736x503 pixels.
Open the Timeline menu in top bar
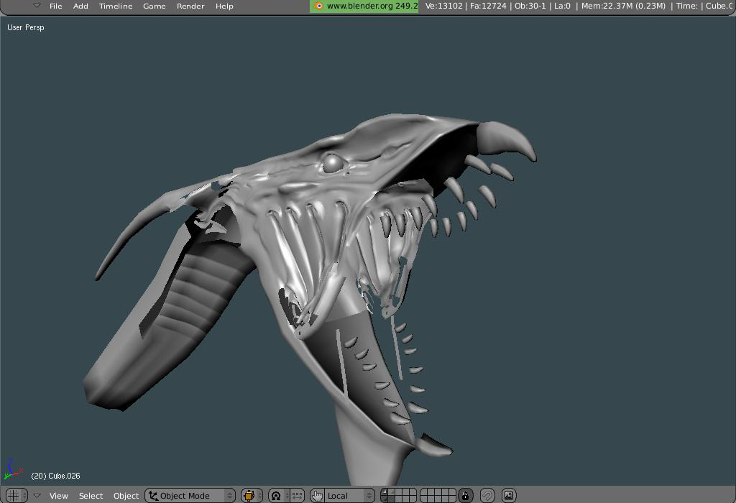[x=116, y=6]
